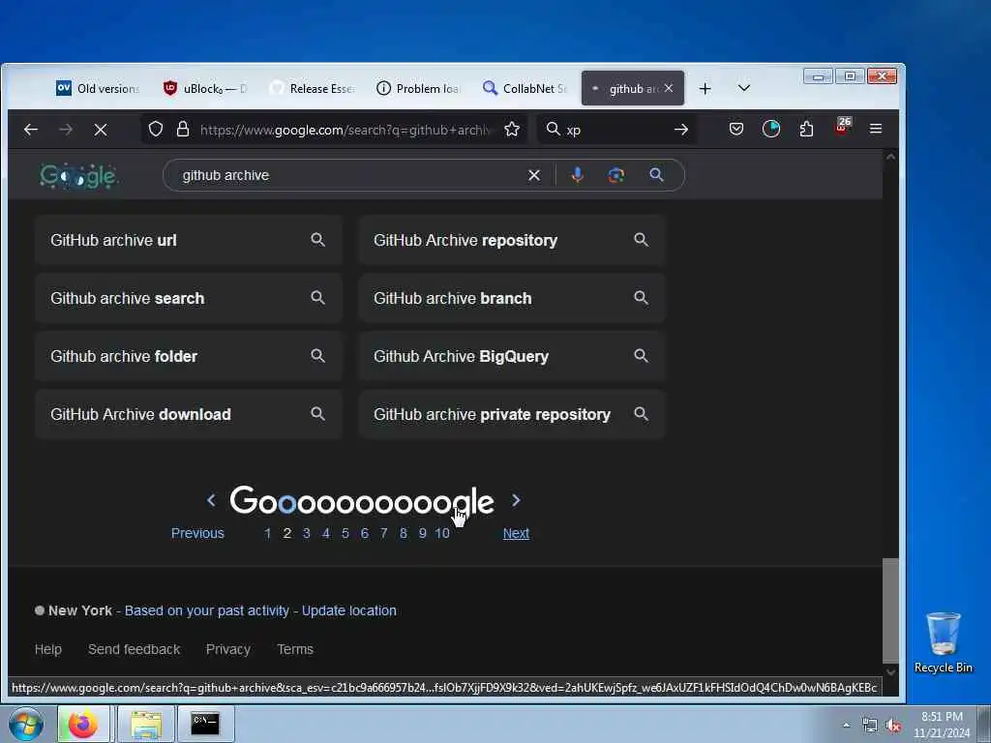Switch to the CollabNet tab
Image resolution: width=991 pixels, height=743 pixels.
click(525, 88)
